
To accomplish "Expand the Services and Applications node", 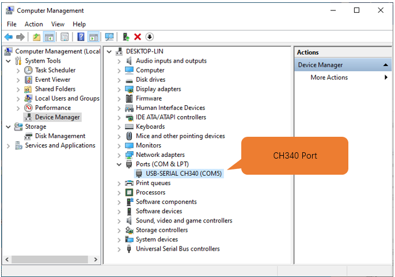I will (8, 146).
